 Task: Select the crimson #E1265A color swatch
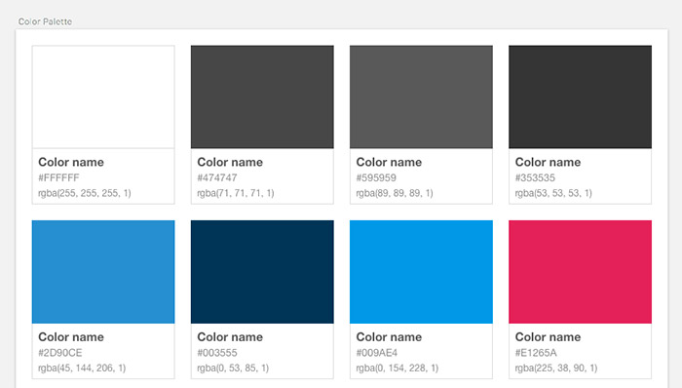[x=581, y=272]
